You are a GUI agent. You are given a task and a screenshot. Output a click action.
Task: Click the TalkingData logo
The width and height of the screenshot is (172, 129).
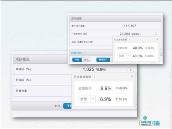point(149,121)
